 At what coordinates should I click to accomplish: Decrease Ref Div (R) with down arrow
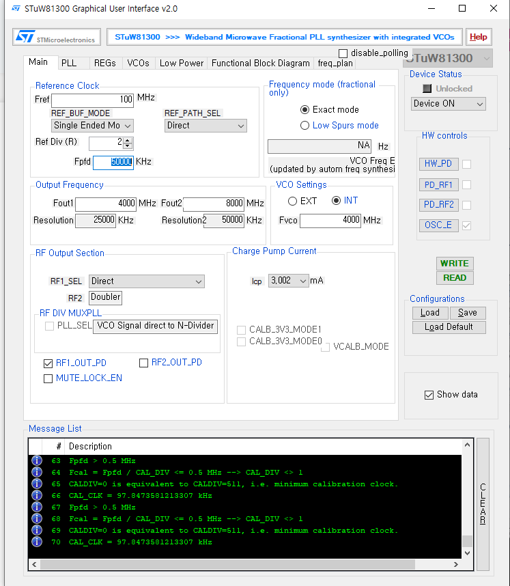[128, 145]
